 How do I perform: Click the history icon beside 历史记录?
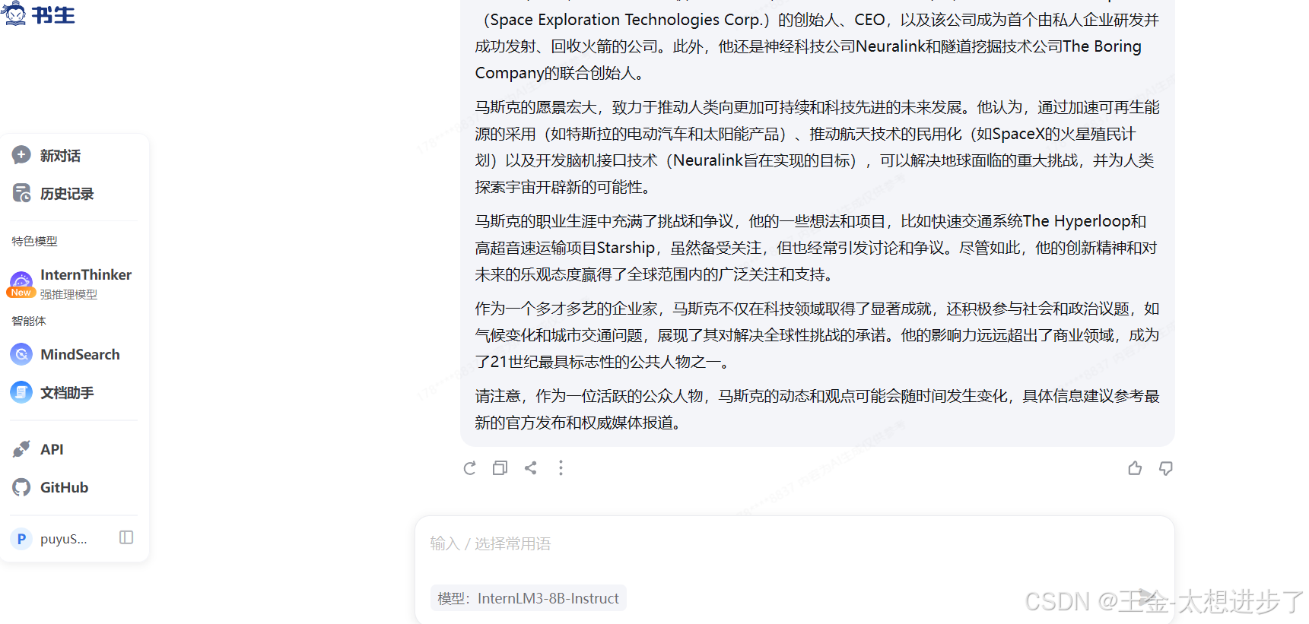pos(21,193)
